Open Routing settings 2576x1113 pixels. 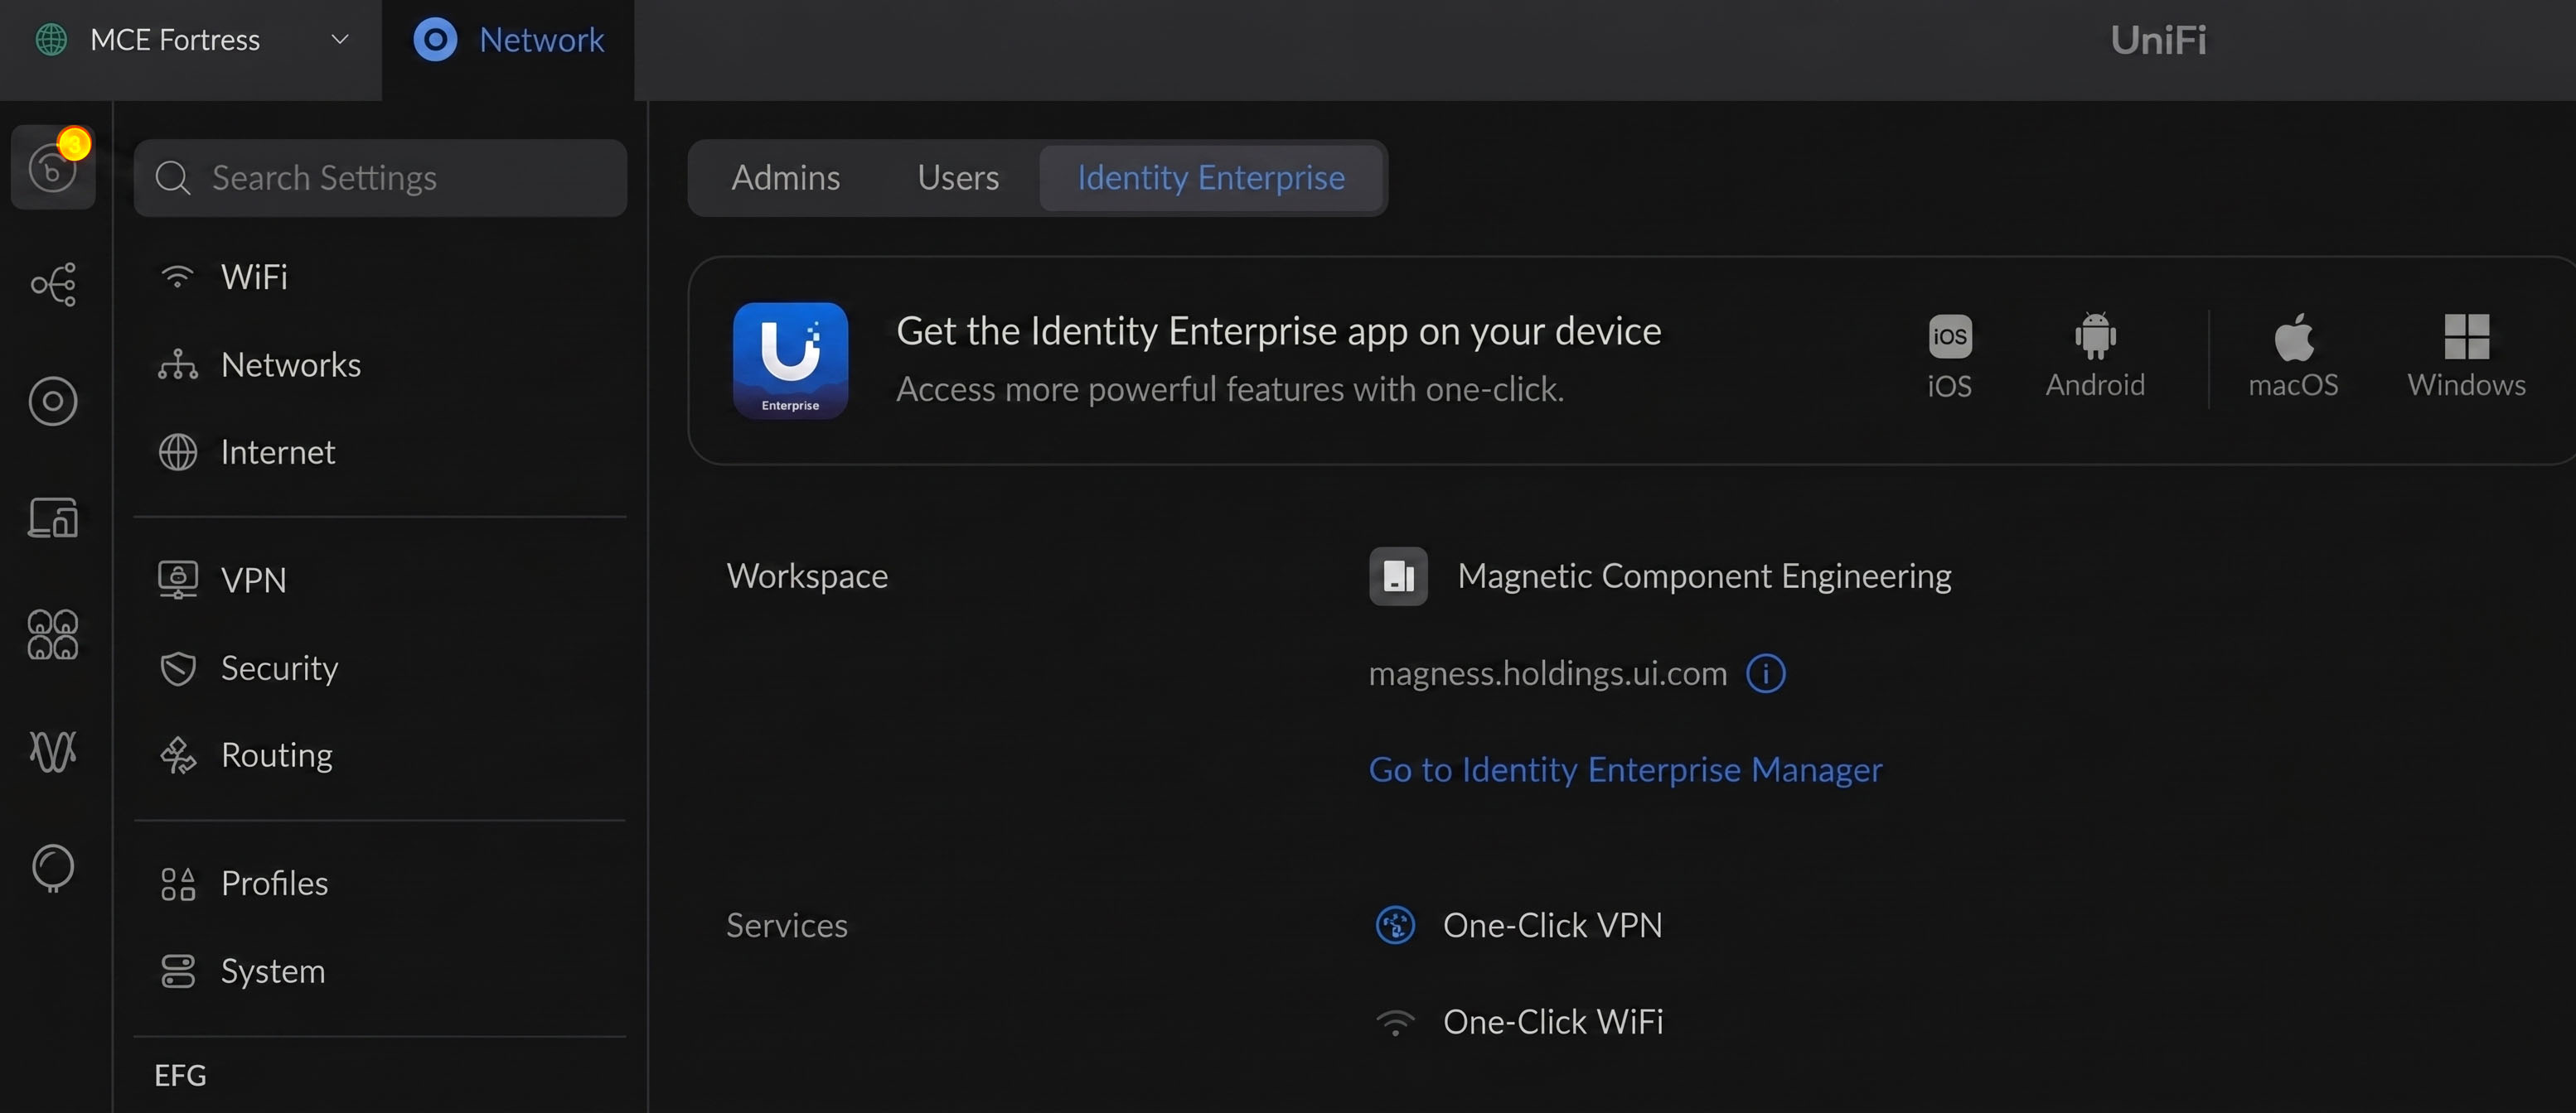380,754
